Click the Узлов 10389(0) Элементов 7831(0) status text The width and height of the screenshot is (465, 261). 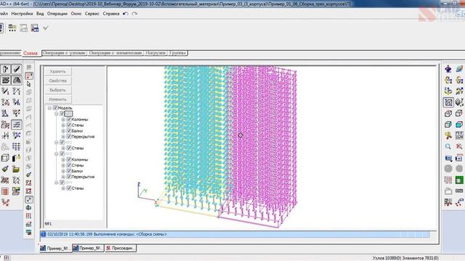pyautogui.click(x=405, y=258)
